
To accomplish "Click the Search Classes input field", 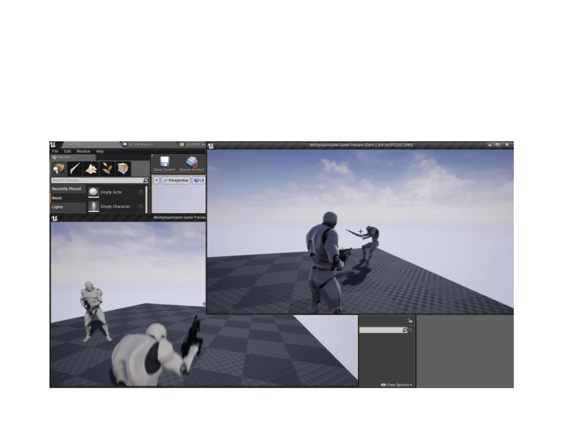I will point(94,180).
